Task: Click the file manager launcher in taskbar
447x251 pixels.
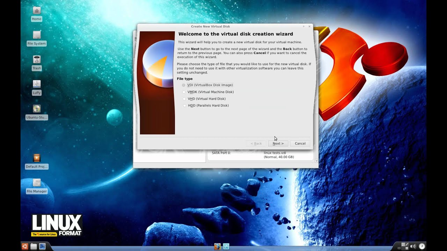Action: [x=34, y=246]
